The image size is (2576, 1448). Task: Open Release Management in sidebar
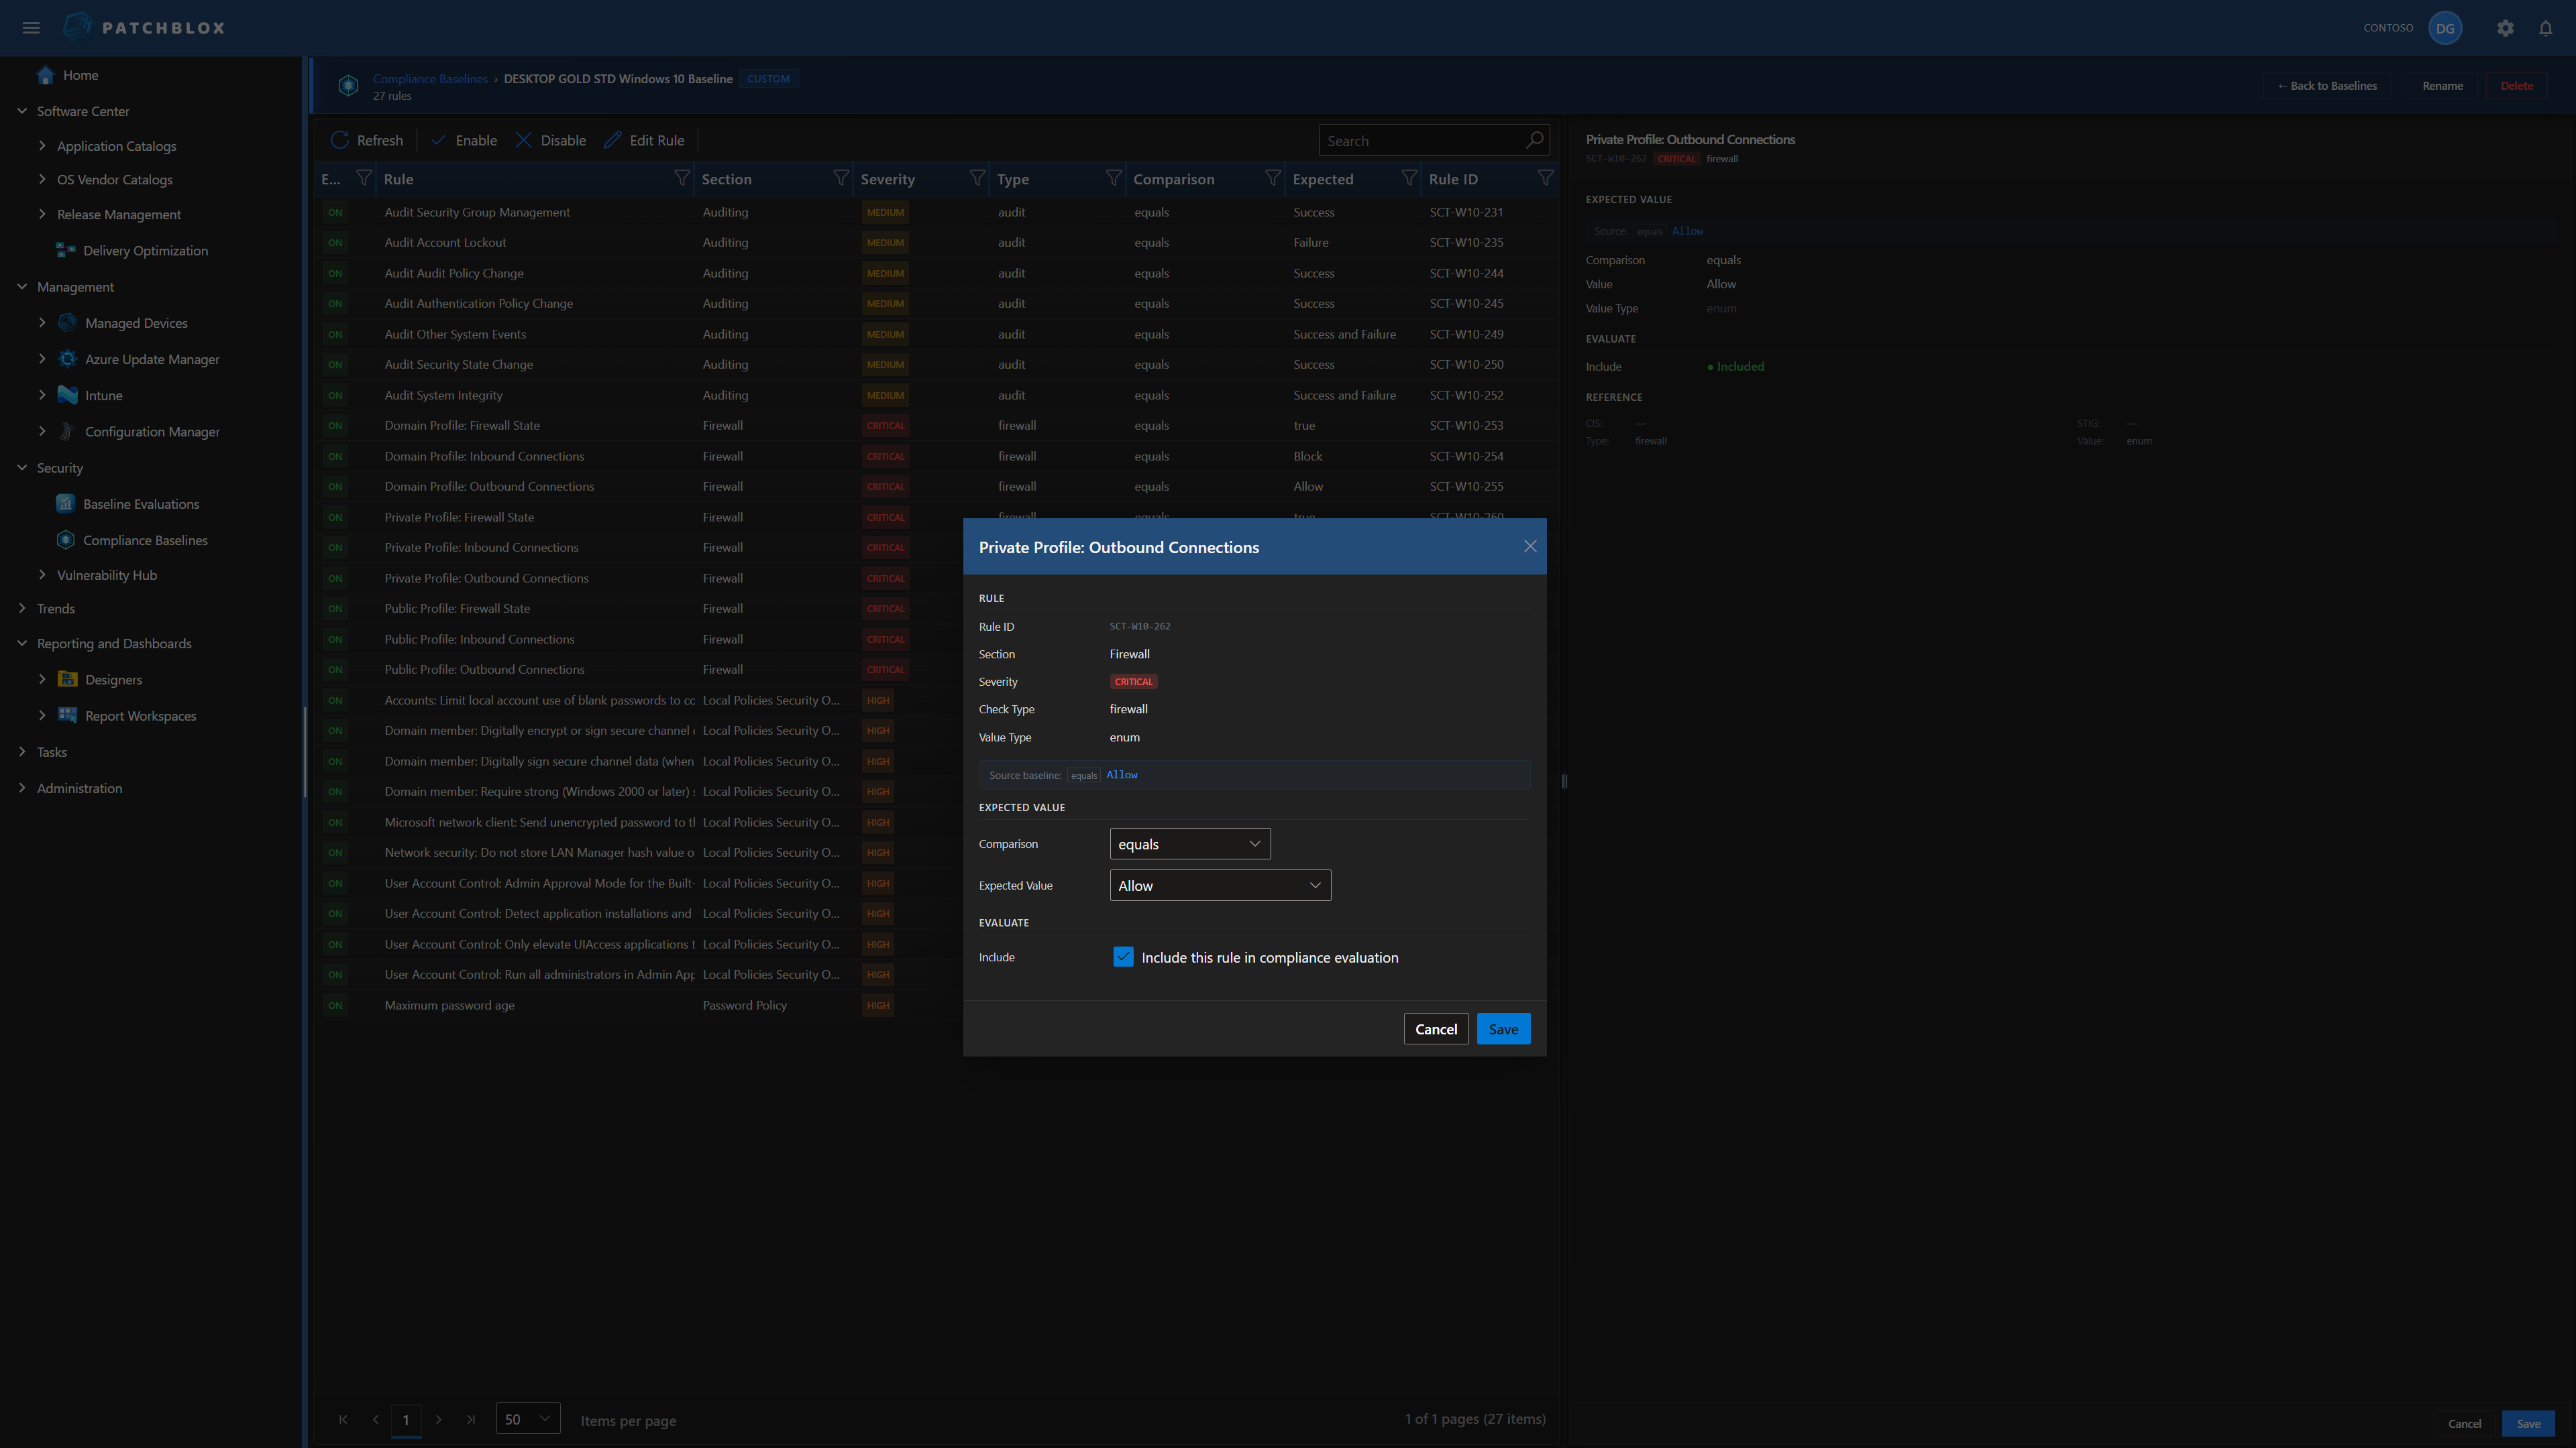[x=119, y=215]
